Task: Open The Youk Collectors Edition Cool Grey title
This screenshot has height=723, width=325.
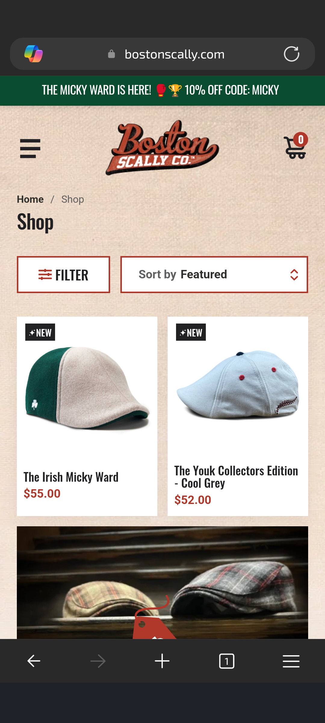Action: coord(236,477)
